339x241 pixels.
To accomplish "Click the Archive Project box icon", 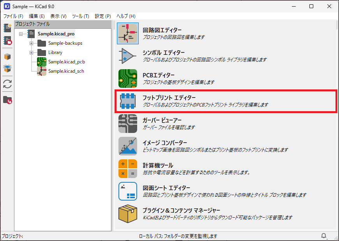I will (x=7, y=56).
